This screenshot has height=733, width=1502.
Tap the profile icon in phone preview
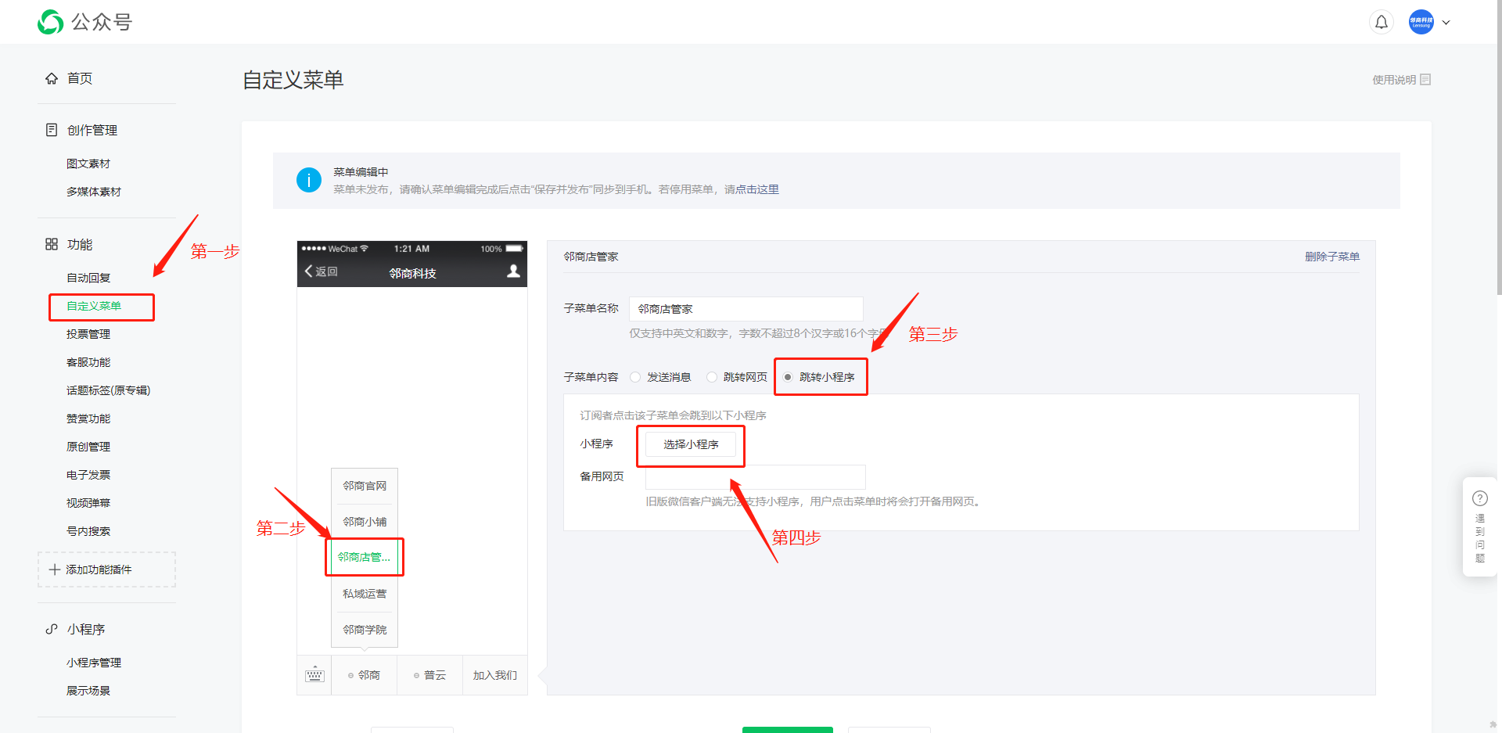coord(513,271)
